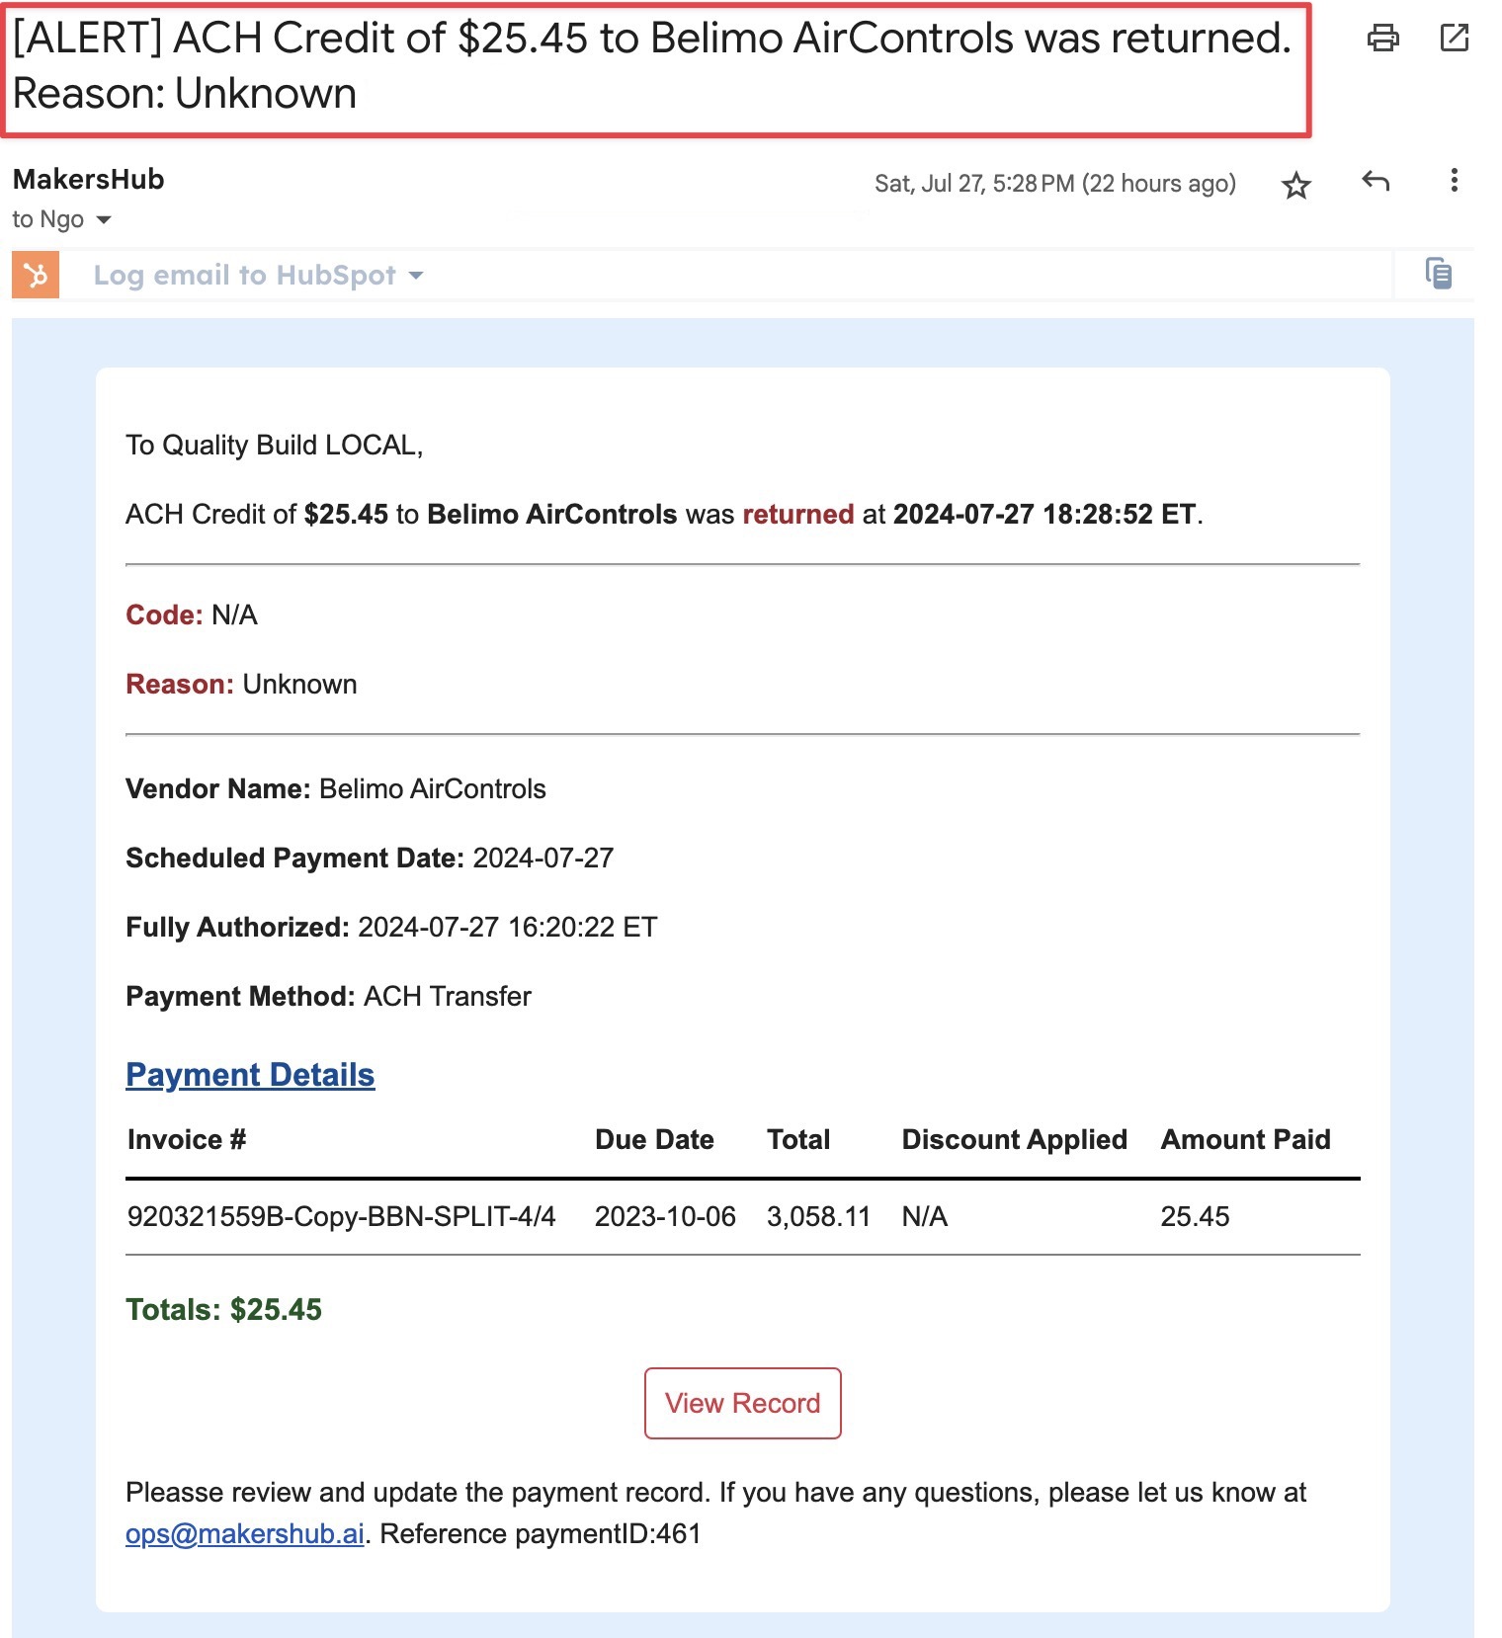The image size is (1502, 1638).
Task: Star the MakersHub email
Action: pos(1295,185)
